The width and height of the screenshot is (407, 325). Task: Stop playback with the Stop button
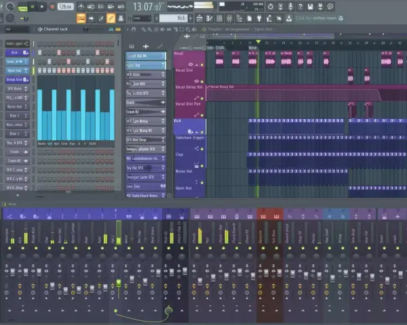pyautogui.click(x=42, y=7)
